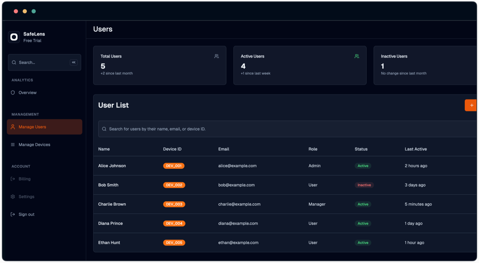The height and width of the screenshot is (263, 479).
Task: Click the DEV_002 device badge
Action: pos(174,185)
